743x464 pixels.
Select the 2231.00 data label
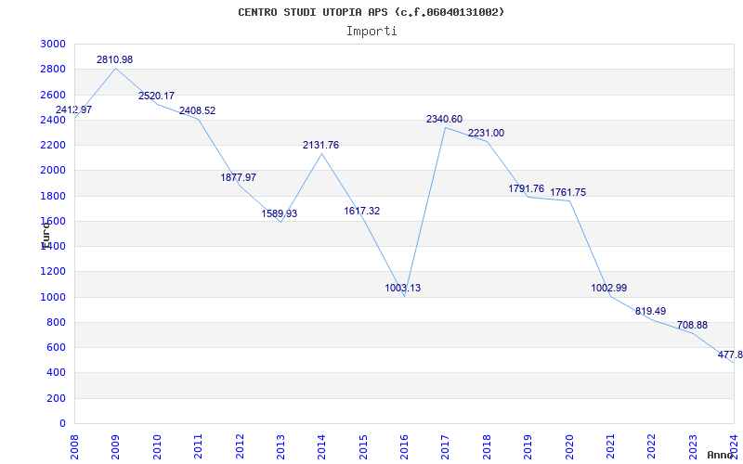[x=486, y=133]
